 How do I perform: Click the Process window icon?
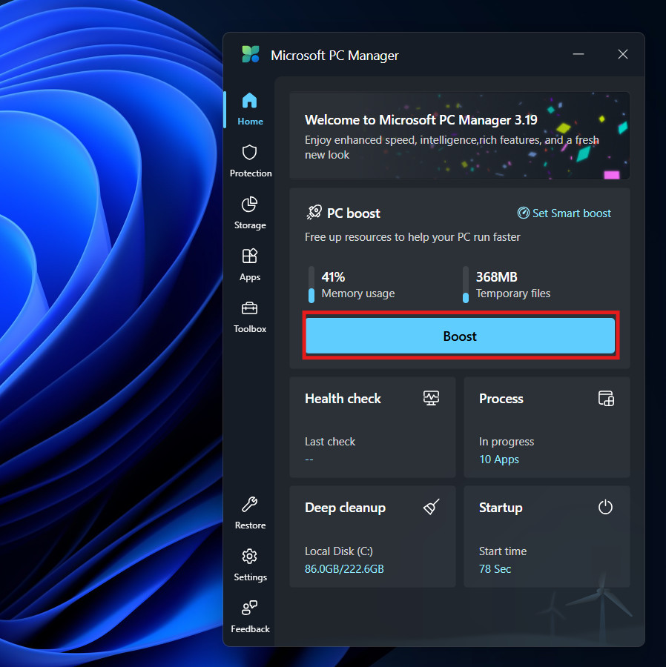(606, 398)
